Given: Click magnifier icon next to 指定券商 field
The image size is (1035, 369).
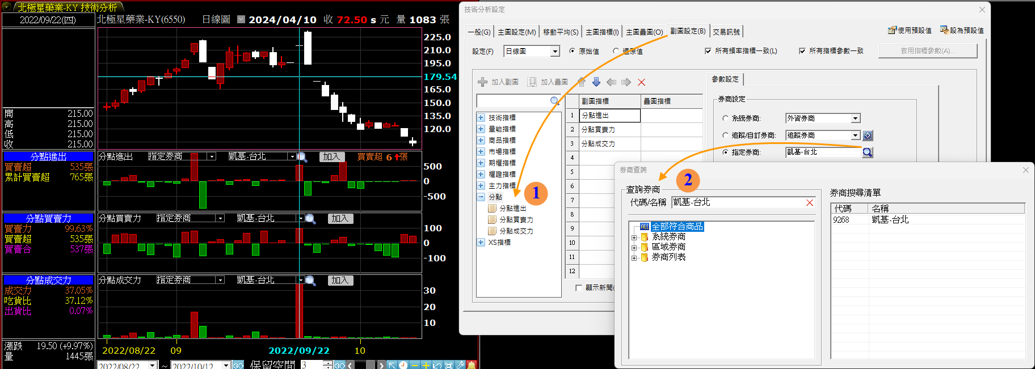Looking at the screenshot, I should 867,152.
